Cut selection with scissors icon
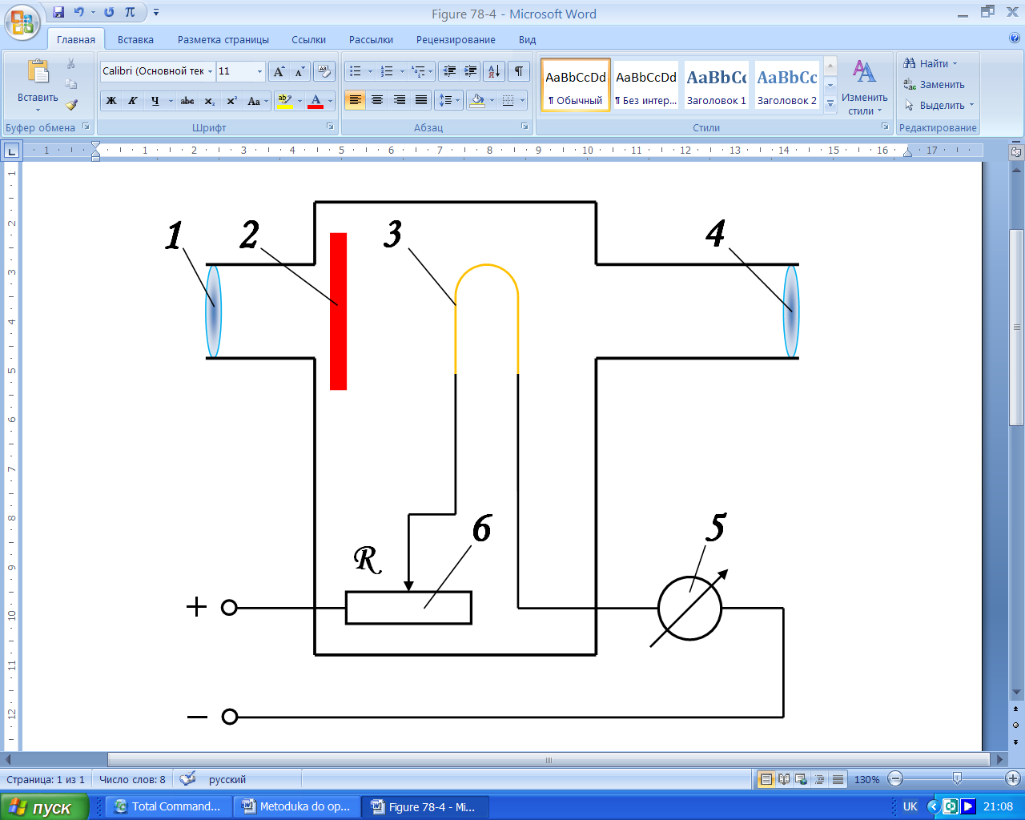This screenshot has height=820, width=1025. pyautogui.click(x=71, y=63)
